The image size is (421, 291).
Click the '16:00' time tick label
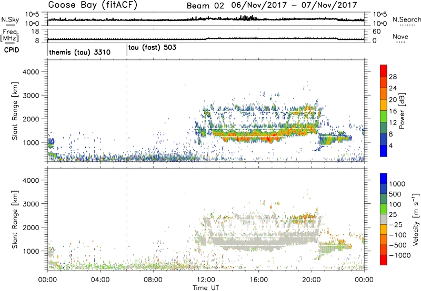[258, 280]
